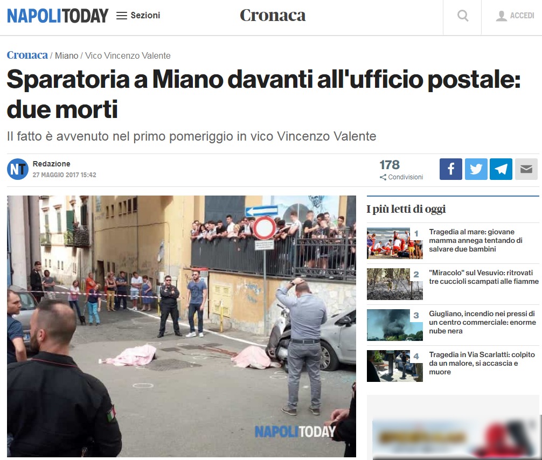Click the NT Redazione author avatar
Image resolution: width=542 pixels, height=460 pixels.
click(18, 169)
